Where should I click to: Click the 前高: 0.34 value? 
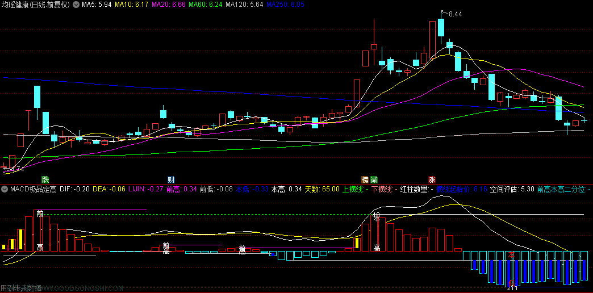[x=182, y=189]
